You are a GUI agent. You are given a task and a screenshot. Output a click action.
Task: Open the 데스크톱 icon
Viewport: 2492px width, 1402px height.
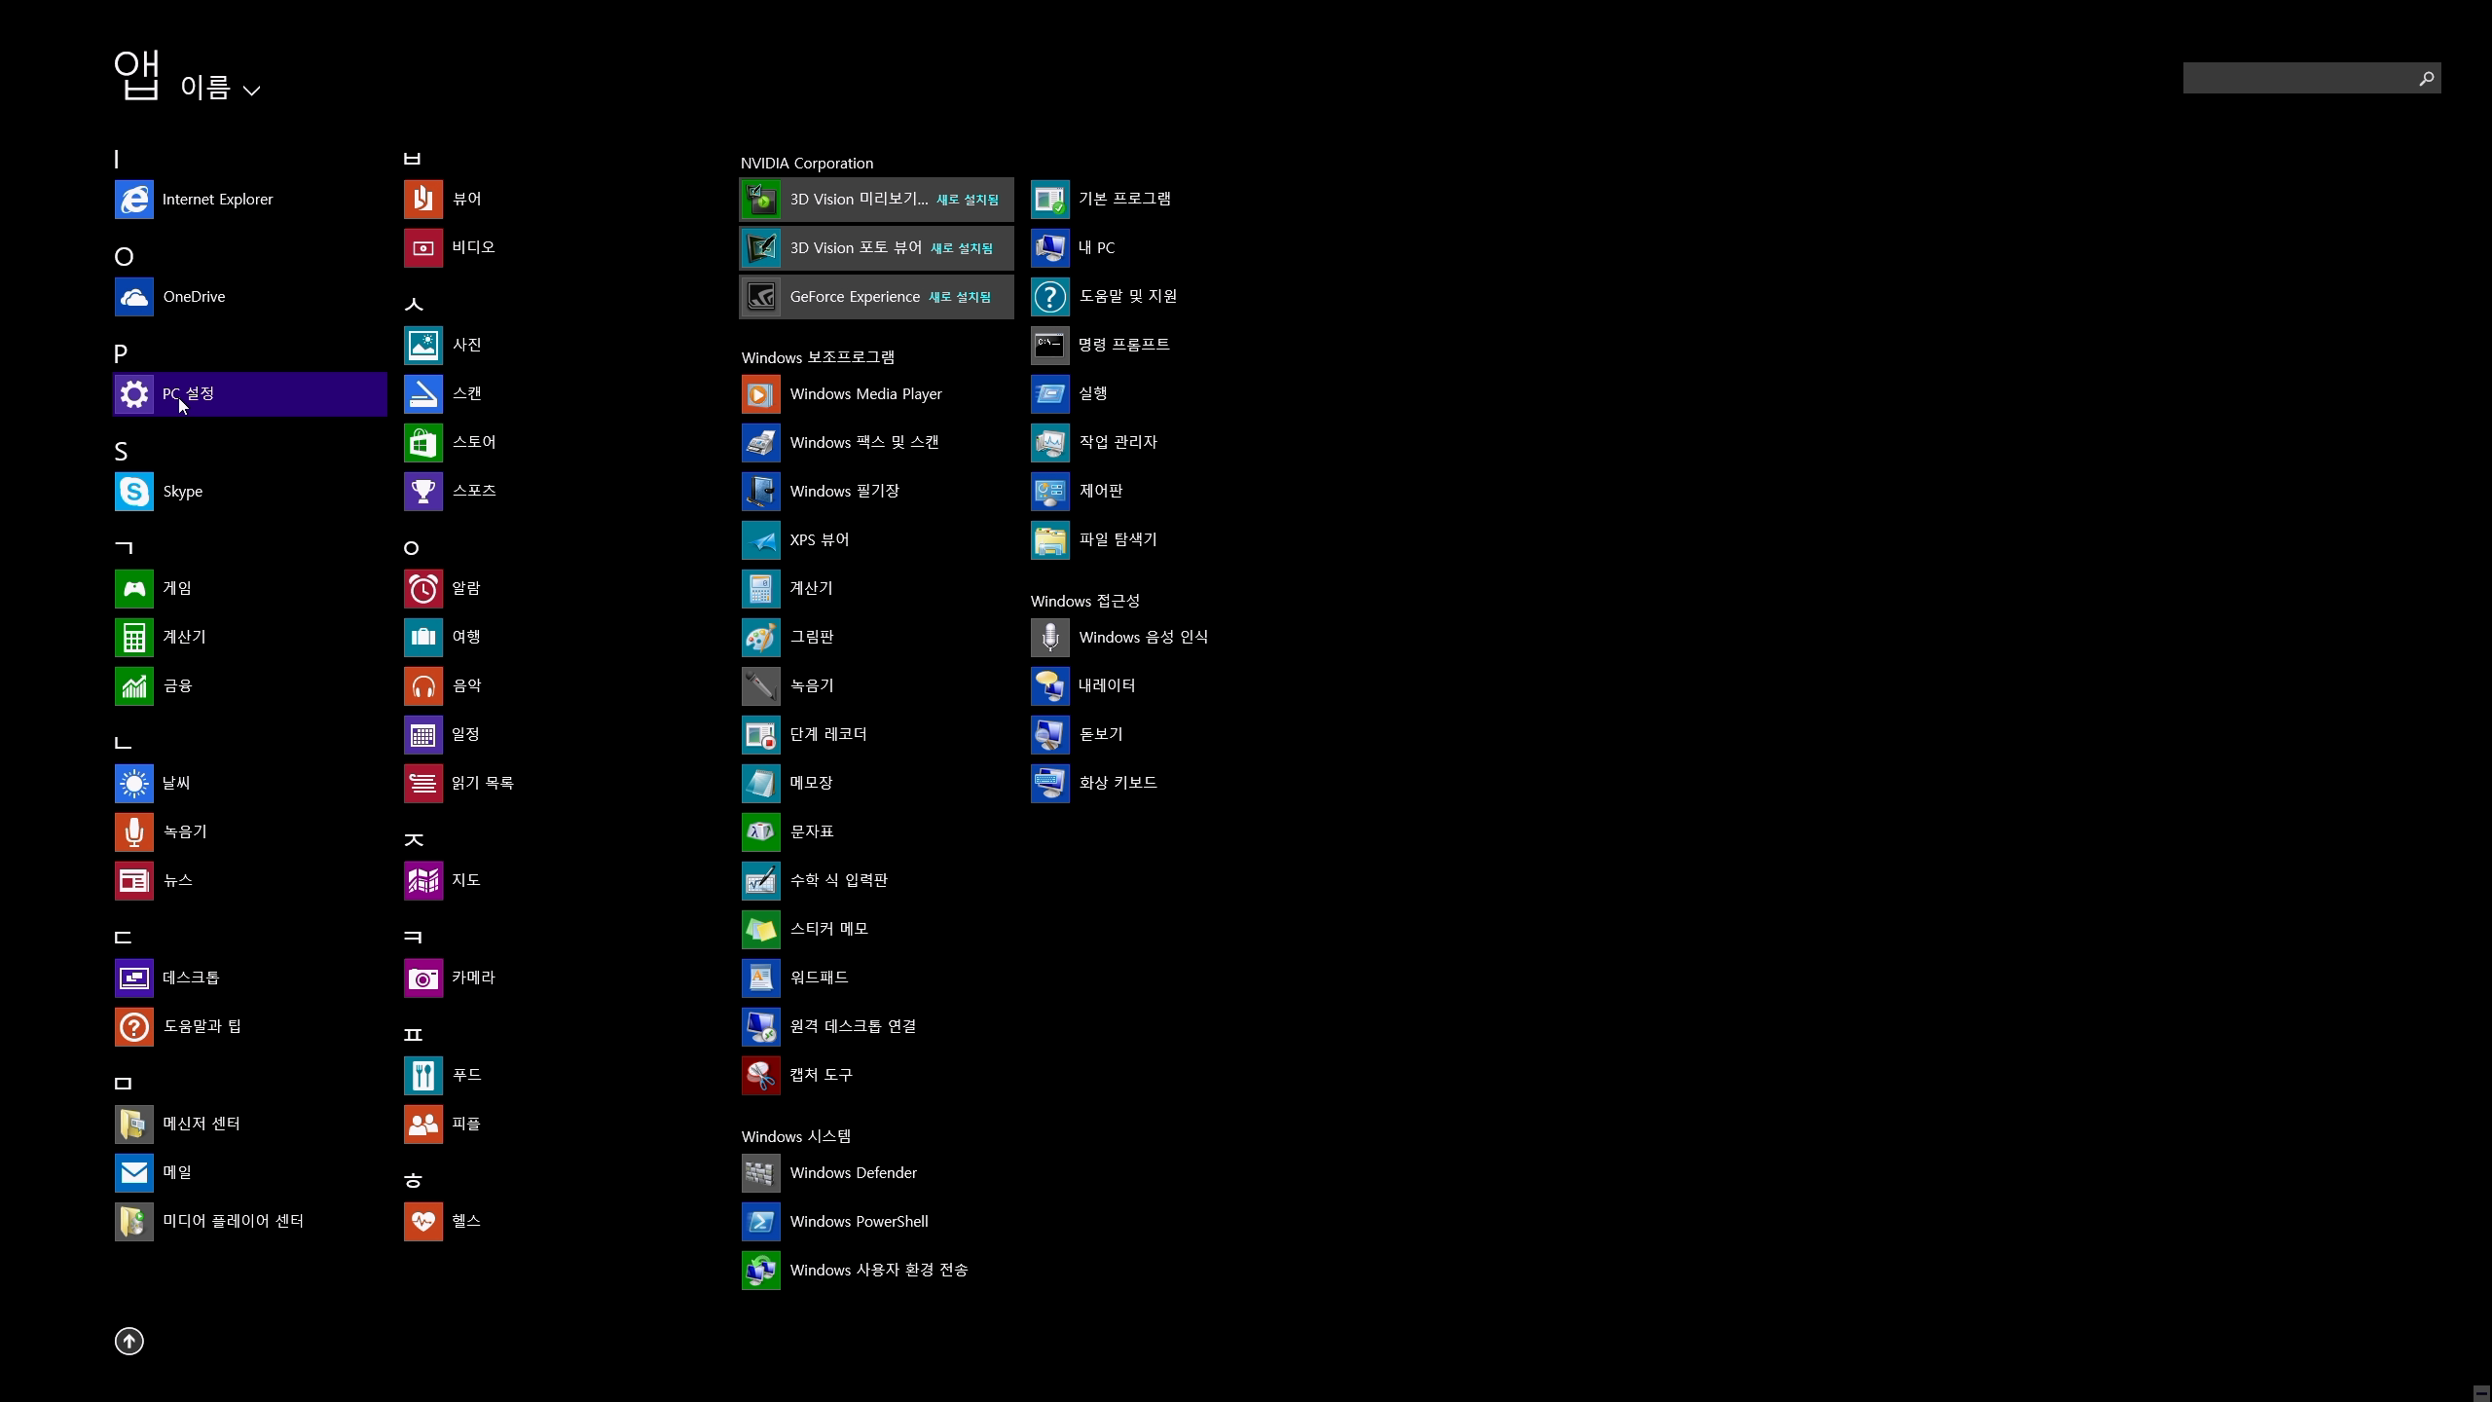(134, 978)
